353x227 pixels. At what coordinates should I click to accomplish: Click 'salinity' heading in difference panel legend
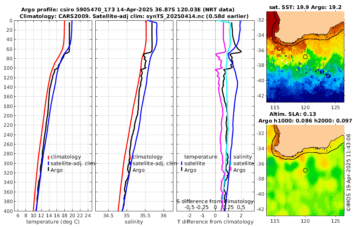pos(242,157)
